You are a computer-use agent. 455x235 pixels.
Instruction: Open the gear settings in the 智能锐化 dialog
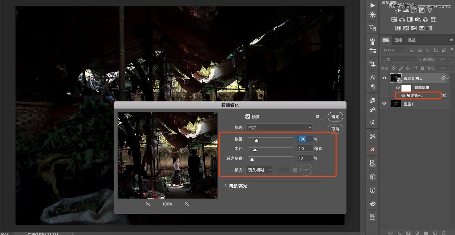pyautogui.click(x=318, y=117)
